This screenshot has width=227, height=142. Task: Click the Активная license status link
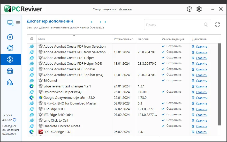coord(126,9)
